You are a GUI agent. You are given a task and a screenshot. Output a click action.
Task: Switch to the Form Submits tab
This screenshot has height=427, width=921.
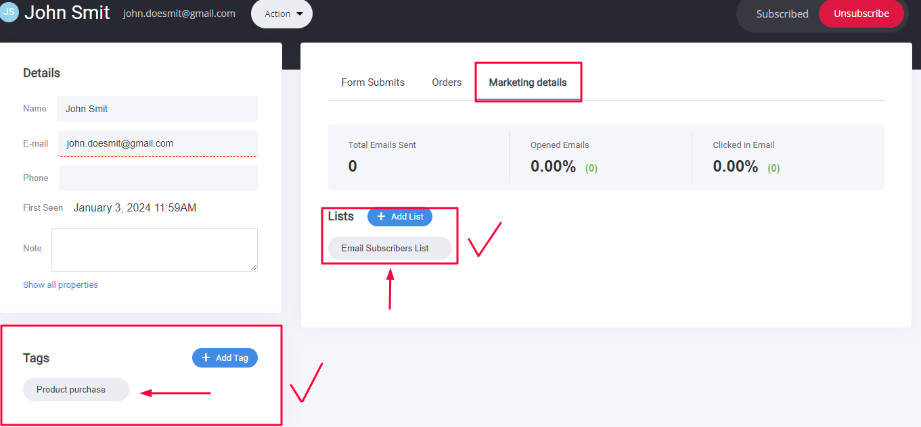373,82
